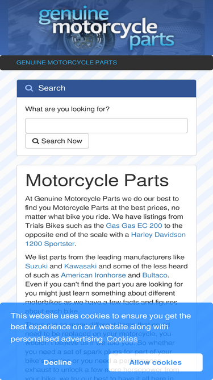Open the GENUINE MOTORCYCLE PARTS navbar link
Viewport: 213px width, 380px height.
(x=66, y=63)
